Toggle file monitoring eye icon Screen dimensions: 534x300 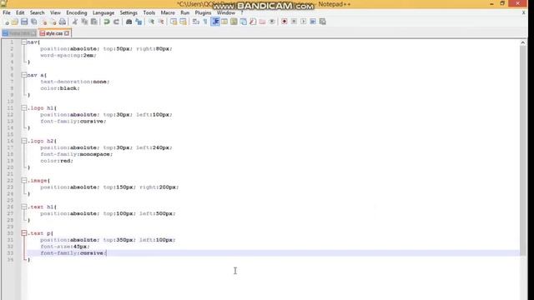pyautogui.click(x=272, y=22)
